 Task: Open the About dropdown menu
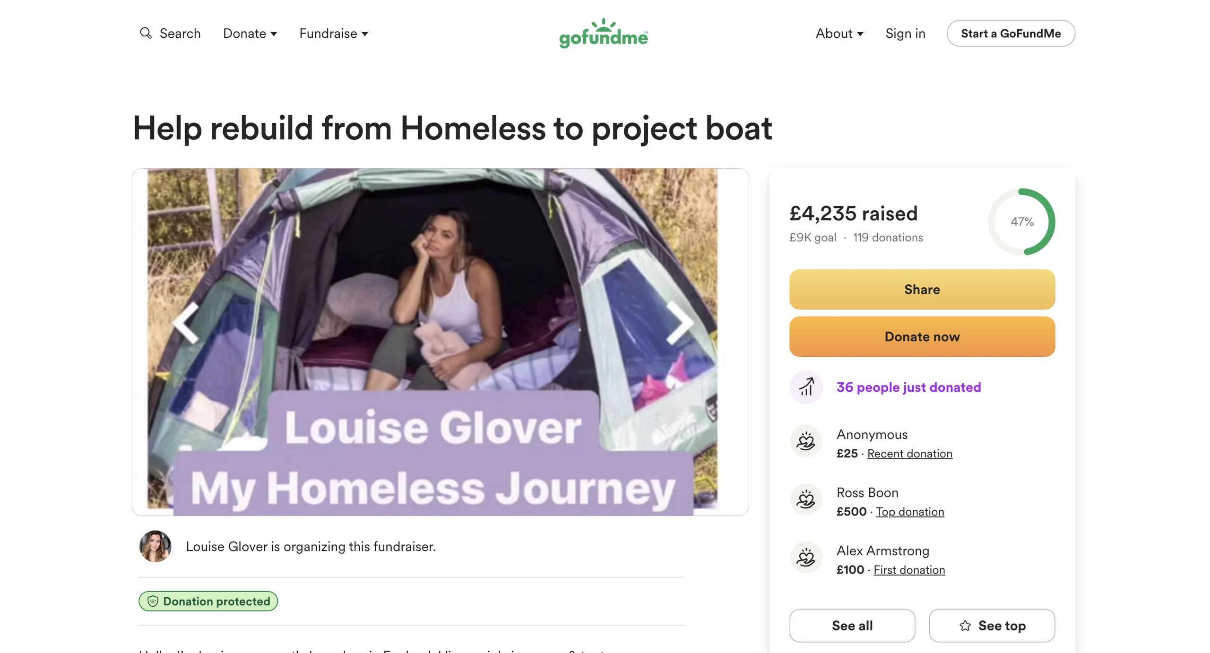click(x=839, y=34)
